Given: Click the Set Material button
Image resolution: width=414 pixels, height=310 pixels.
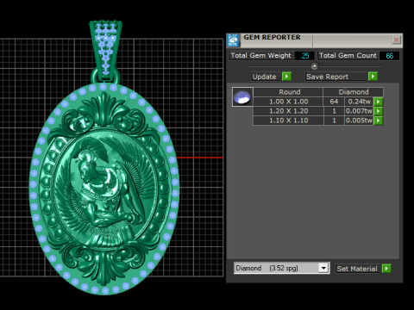Looking at the screenshot, I should point(357,269).
